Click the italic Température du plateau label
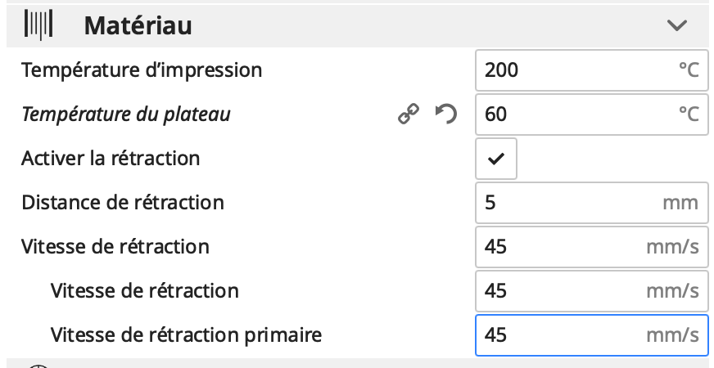Viewport: 714px width, 368px height. coord(125,114)
